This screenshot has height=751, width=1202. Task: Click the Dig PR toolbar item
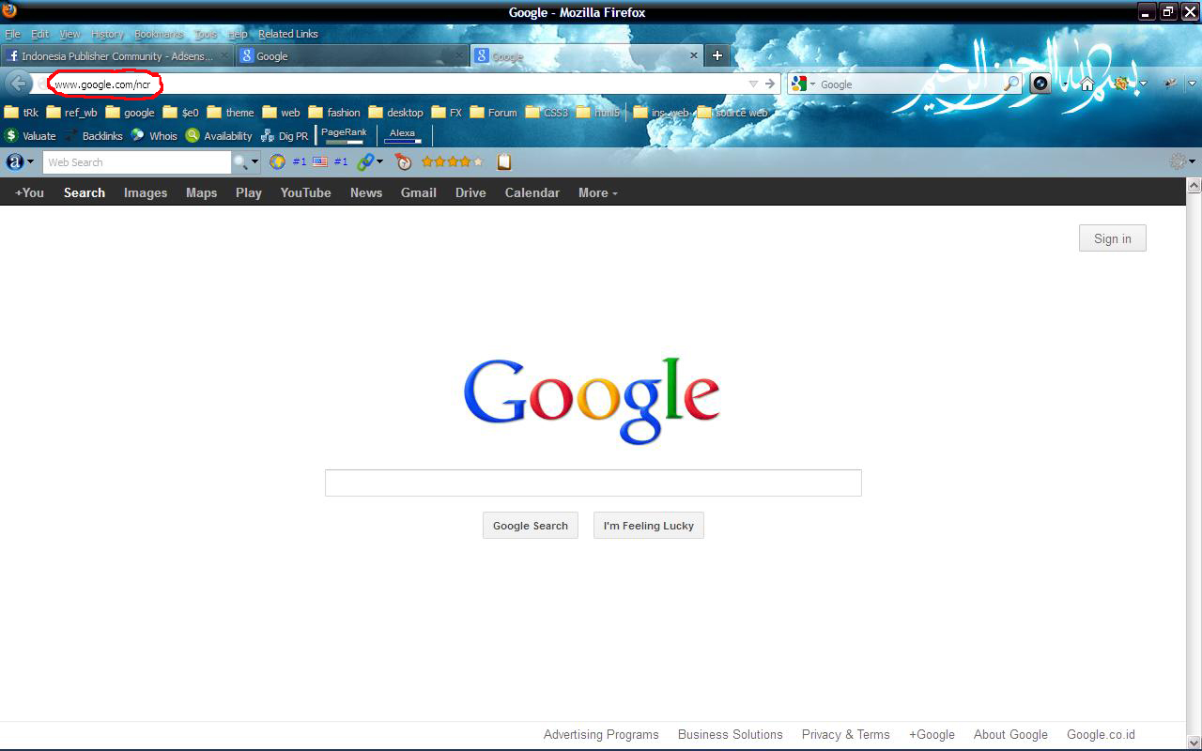pos(285,135)
